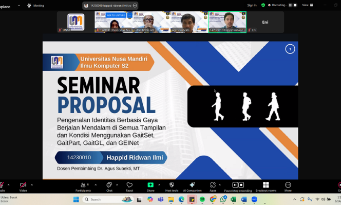The width and height of the screenshot is (341, 205).
Task: Open Udara Buruk weather widget
Action: tap(9, 199)
